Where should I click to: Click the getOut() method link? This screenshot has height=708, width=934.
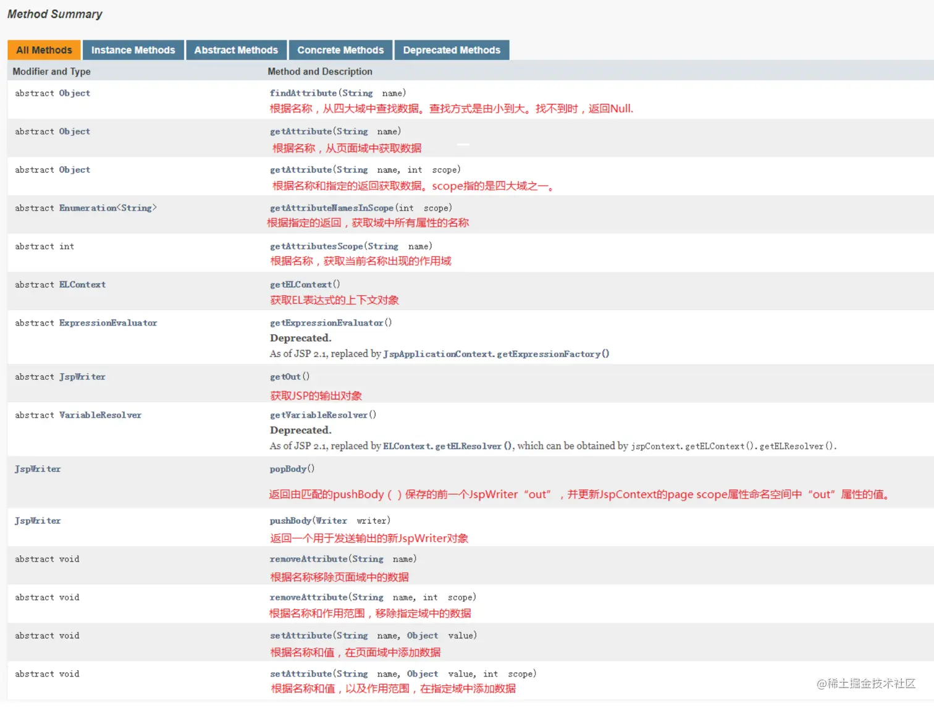point(285,377)
